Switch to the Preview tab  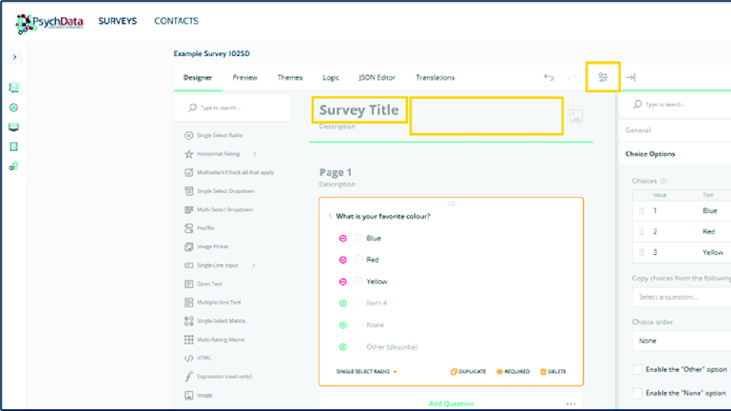tap(245, 77)
